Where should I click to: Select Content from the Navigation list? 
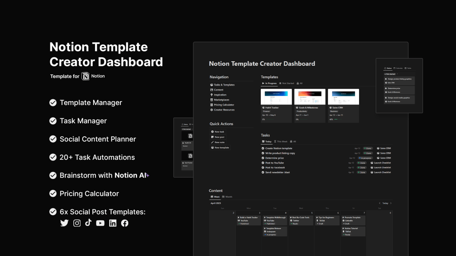coord(218,89)
